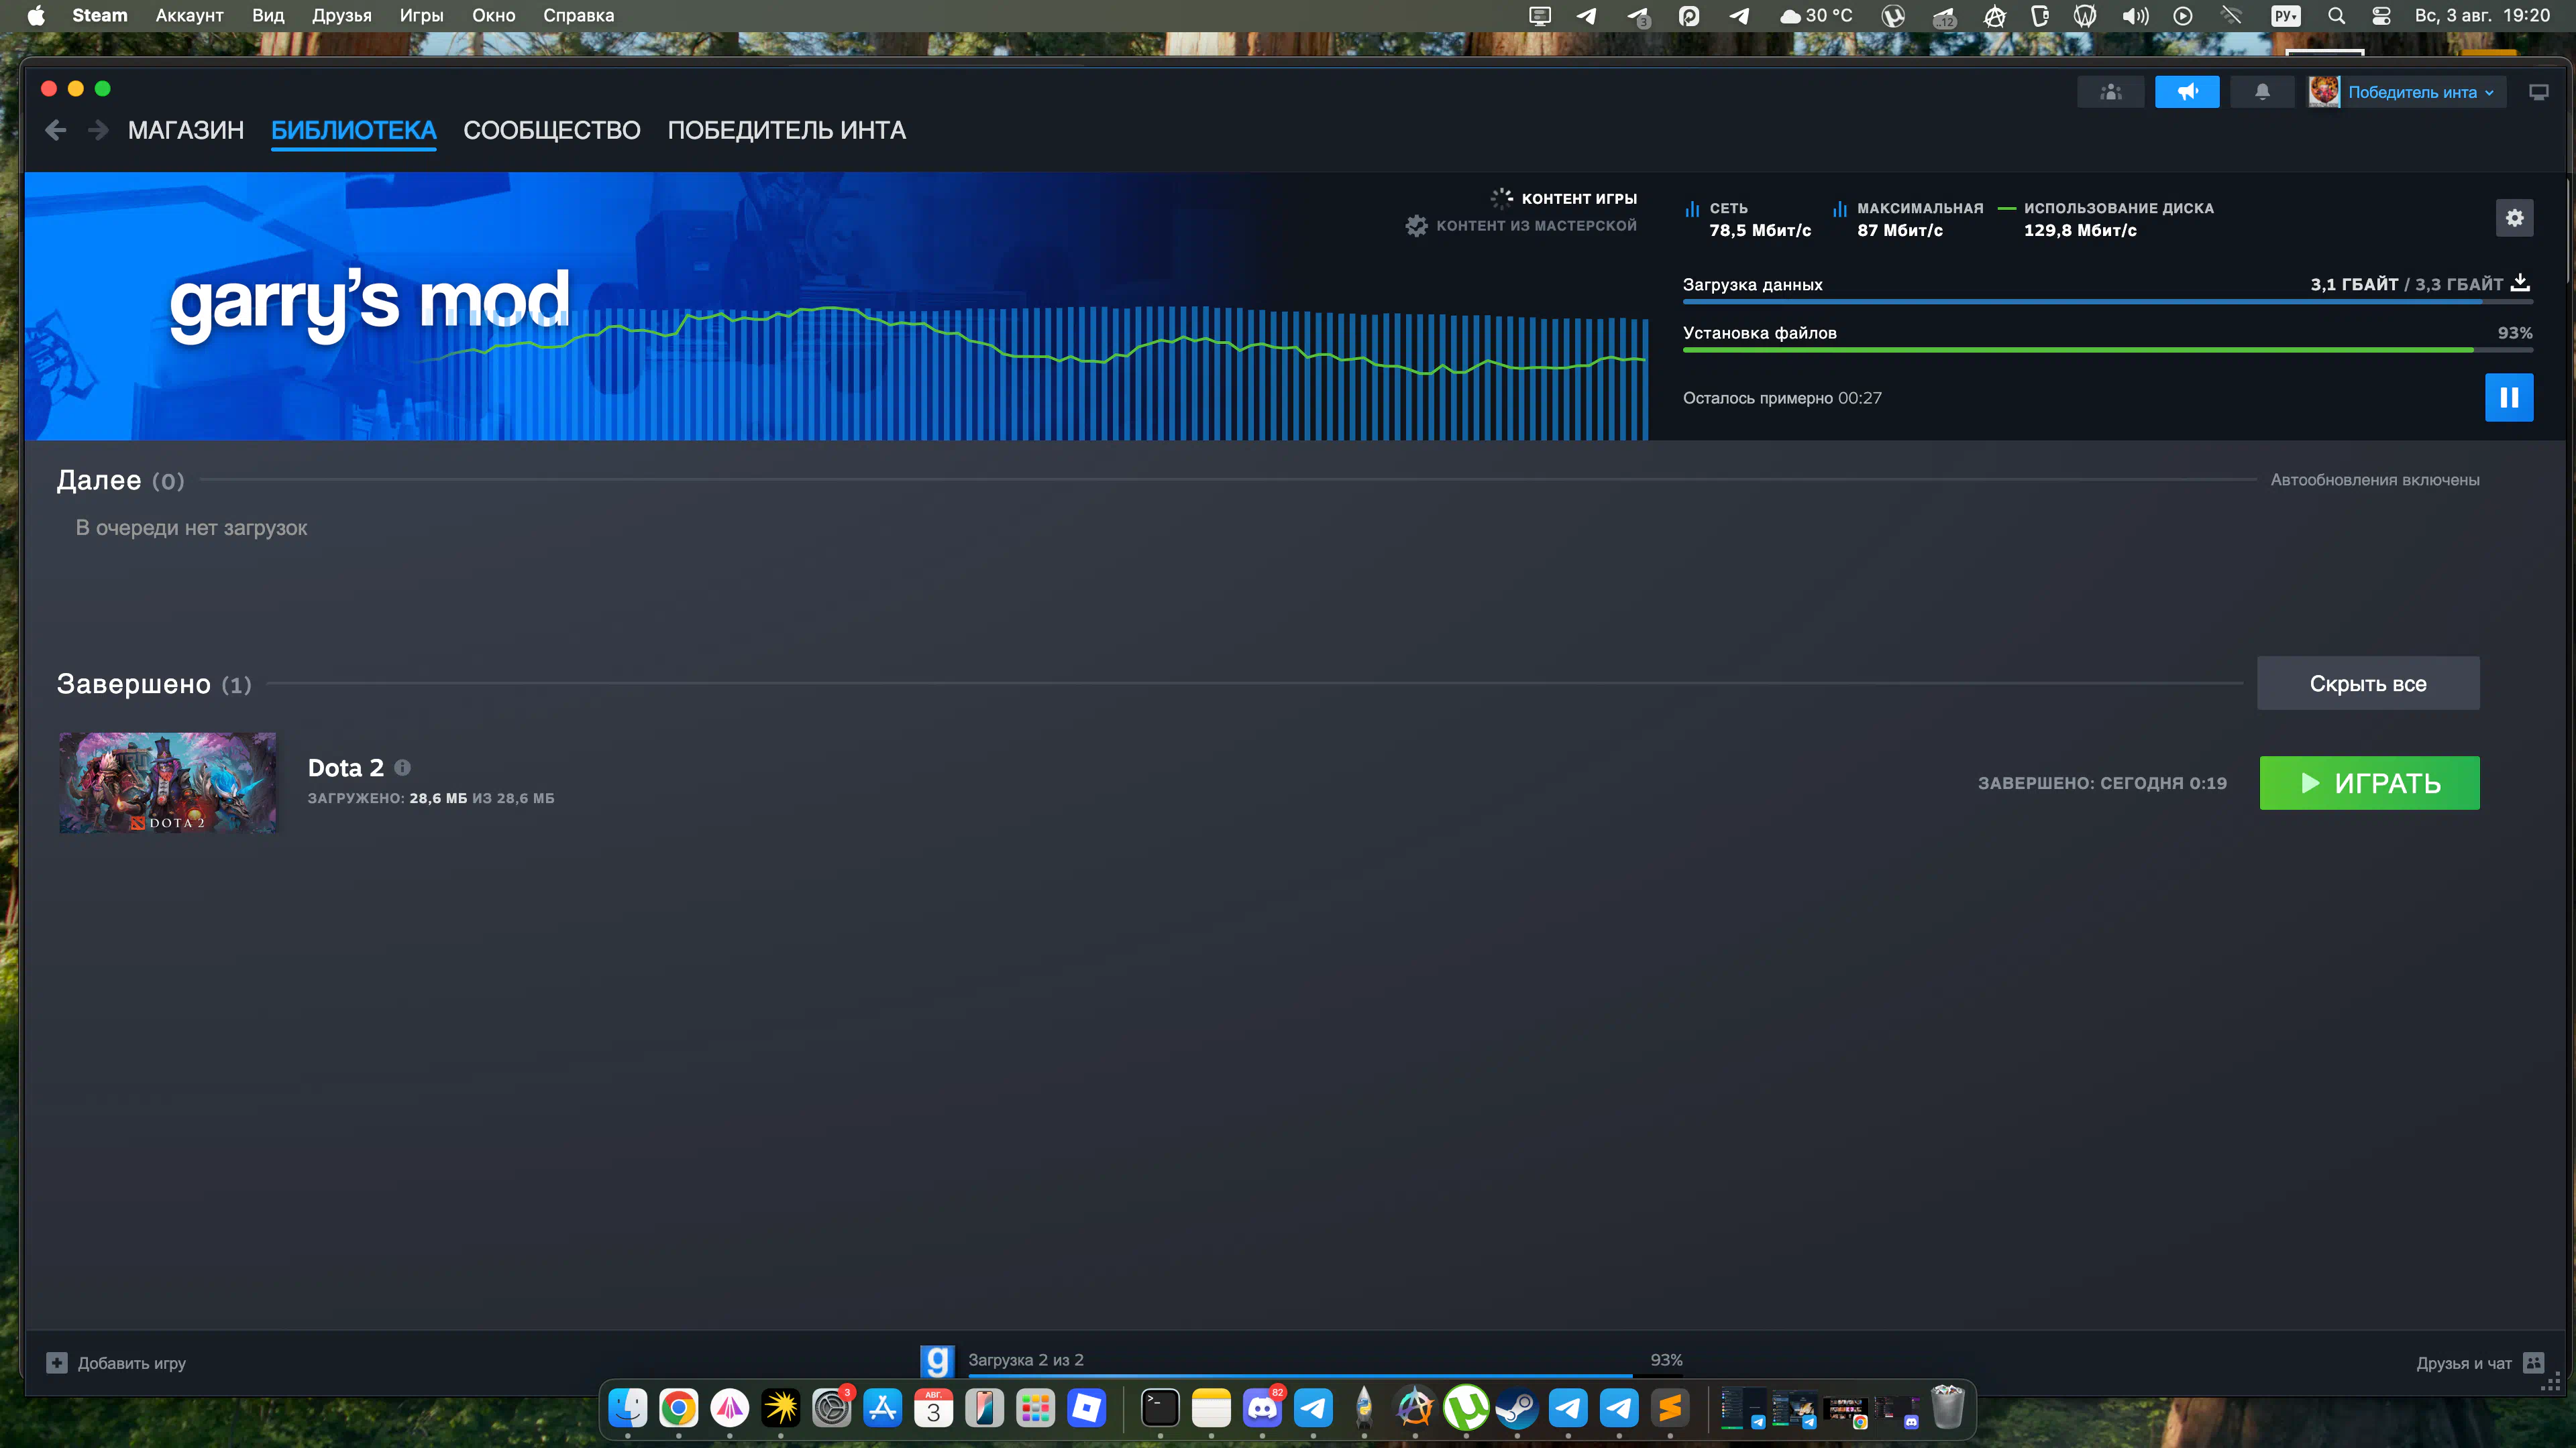This screenshot has height=1448, width=2576.
Task: Go back with the left arrow
Action: [x=56, y=130]
